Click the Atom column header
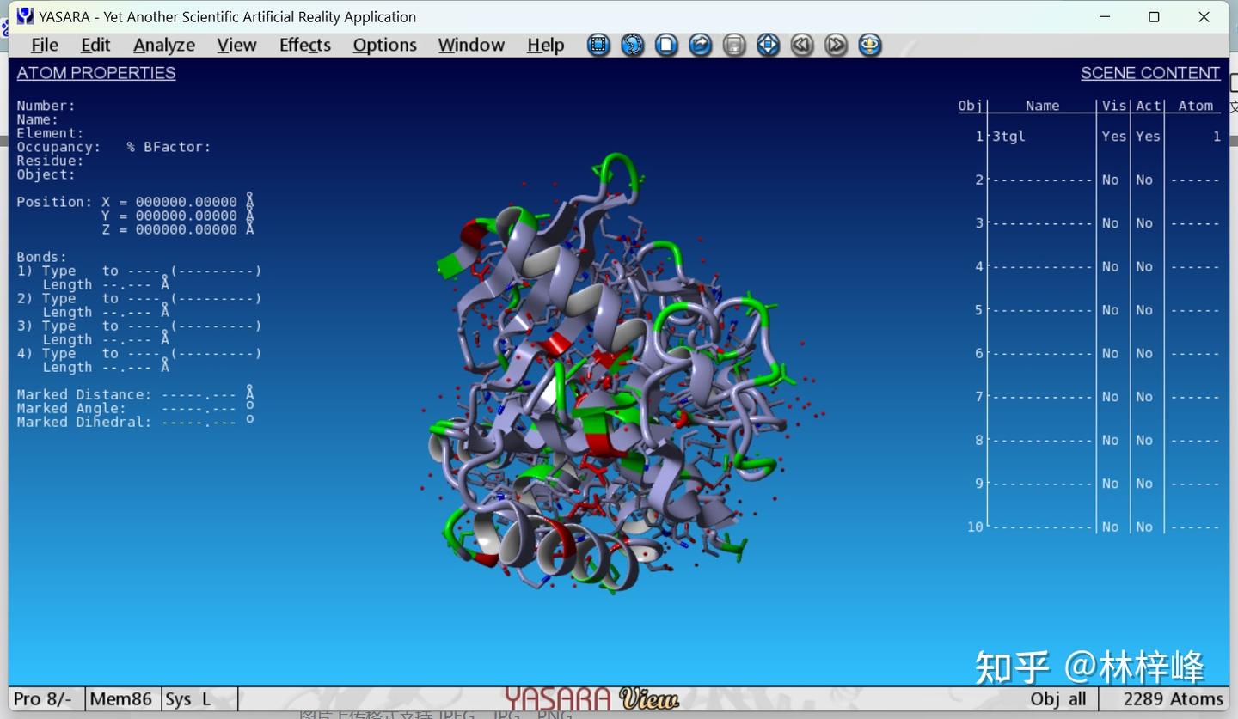This screenshot has height=719, width=1238. (1195, 106)
